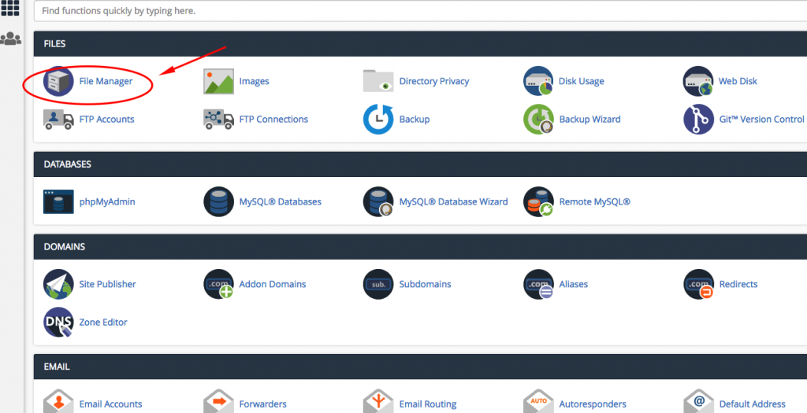807x413 pixels.
Task: Open the Backup Wizard icon
Action: point(538,119)
